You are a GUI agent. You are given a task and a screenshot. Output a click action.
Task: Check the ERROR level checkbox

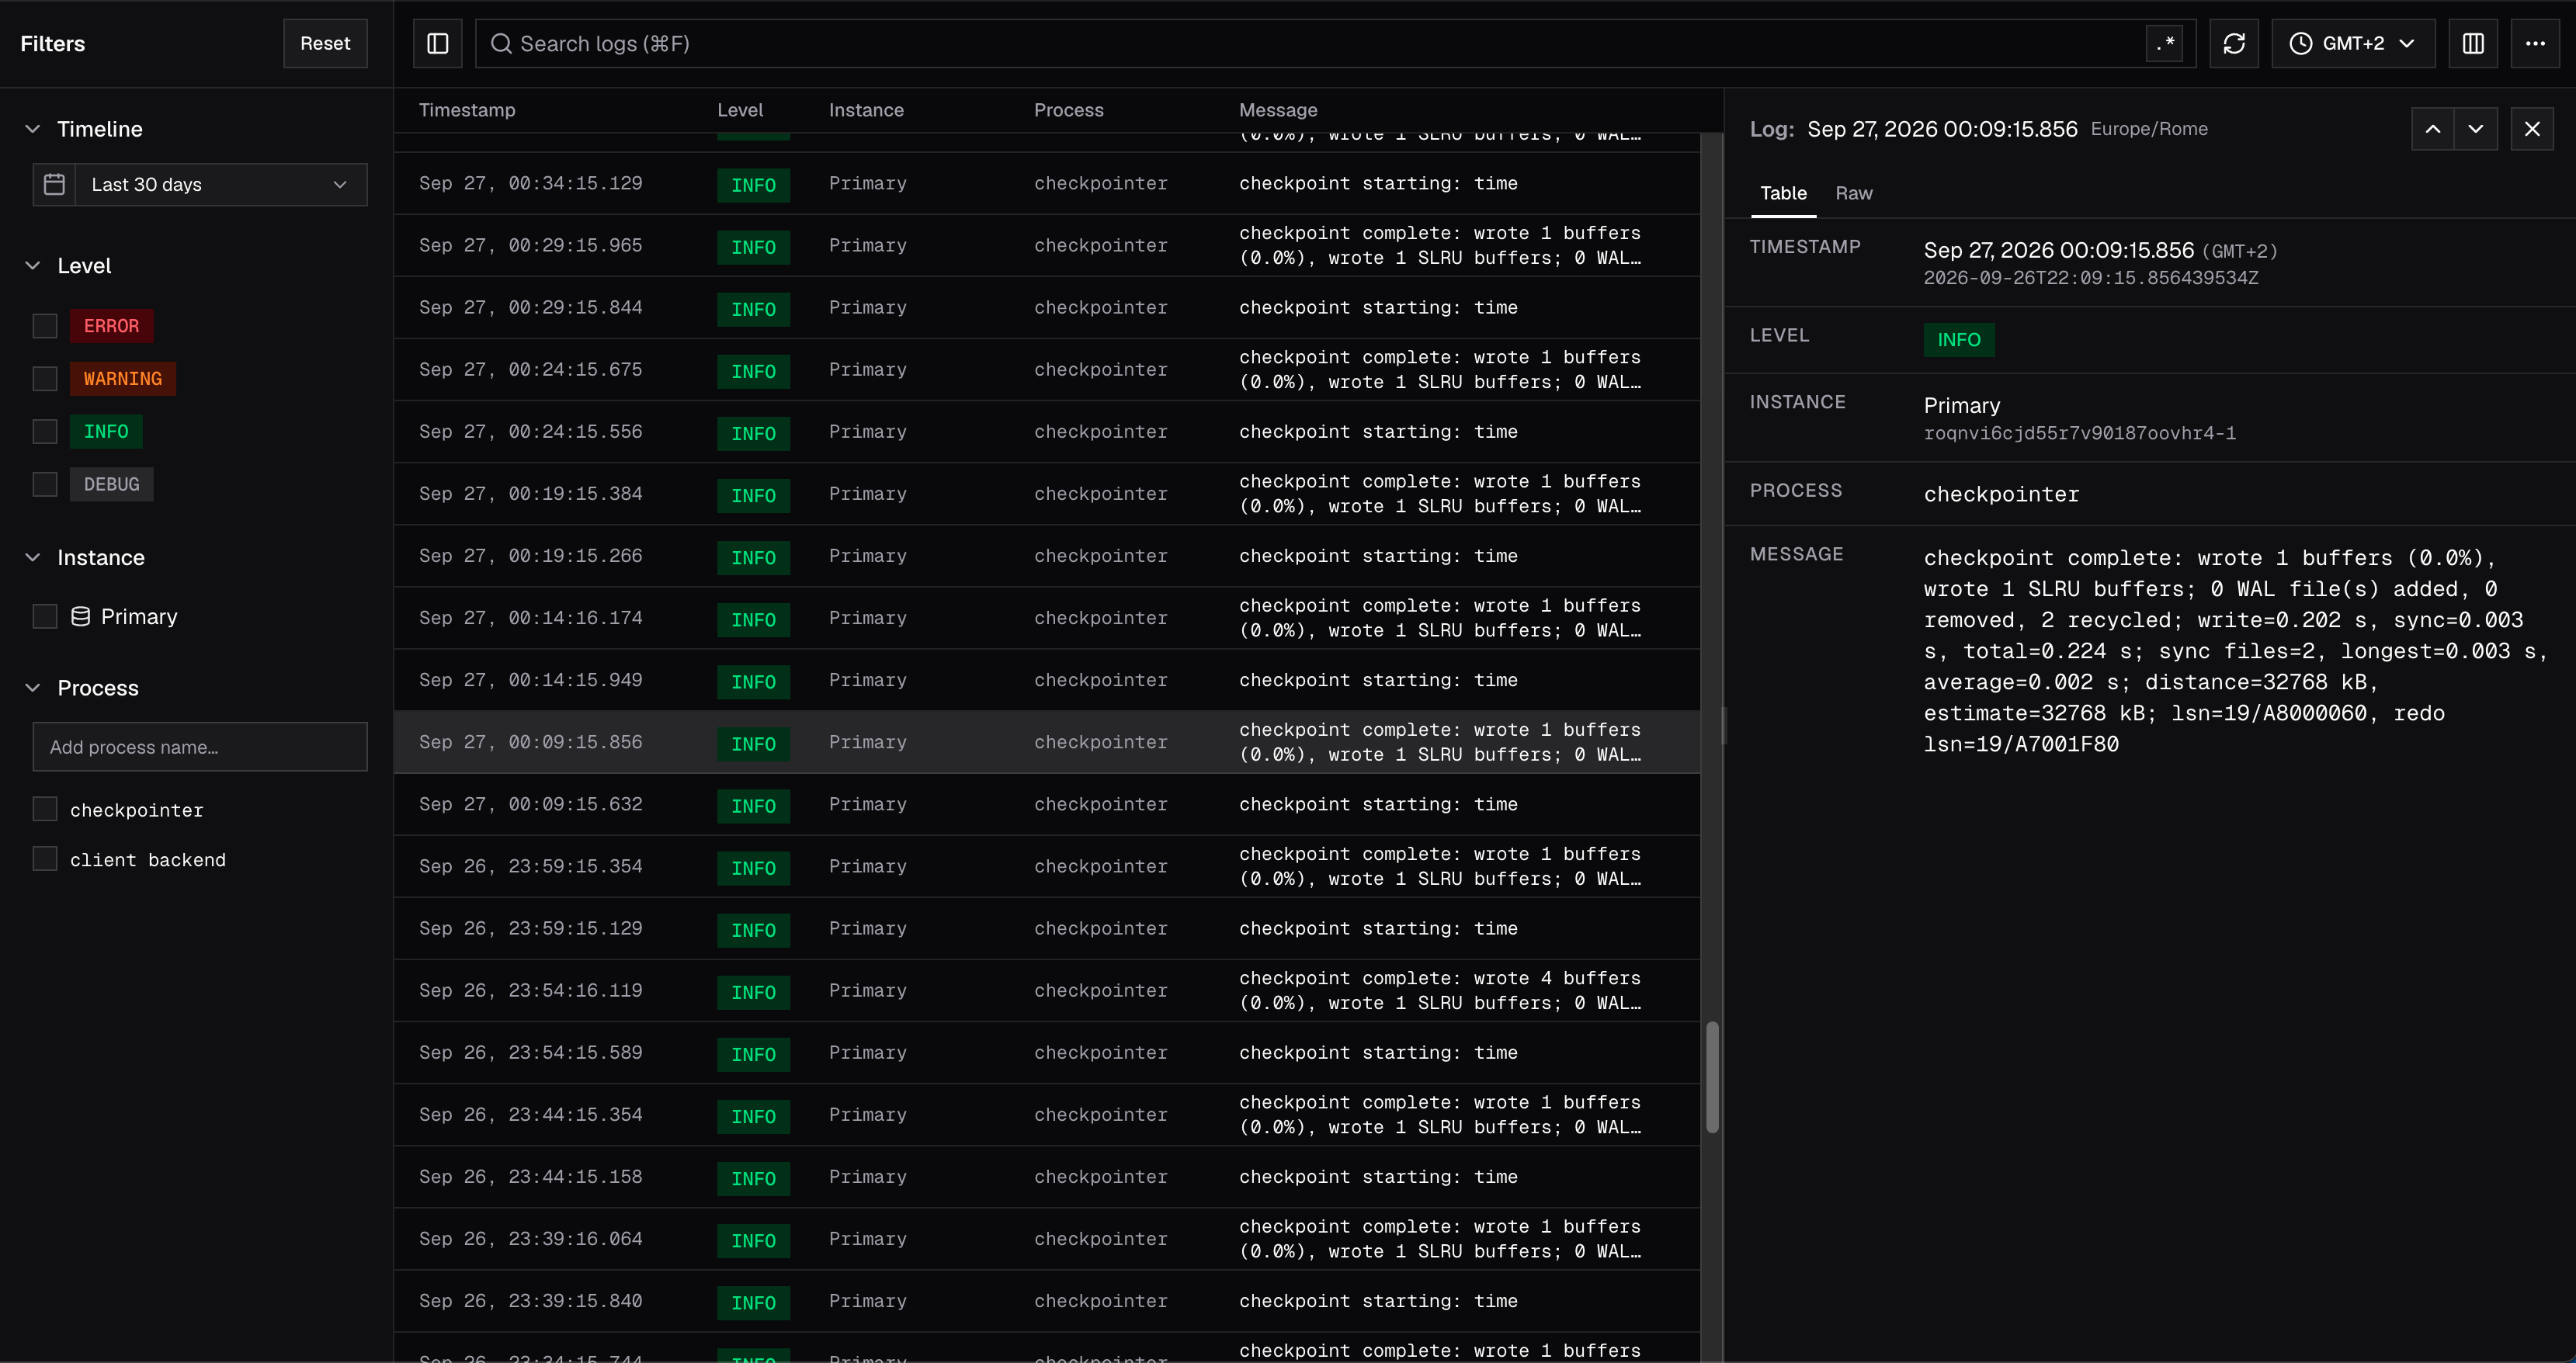(x=45, y=326)
